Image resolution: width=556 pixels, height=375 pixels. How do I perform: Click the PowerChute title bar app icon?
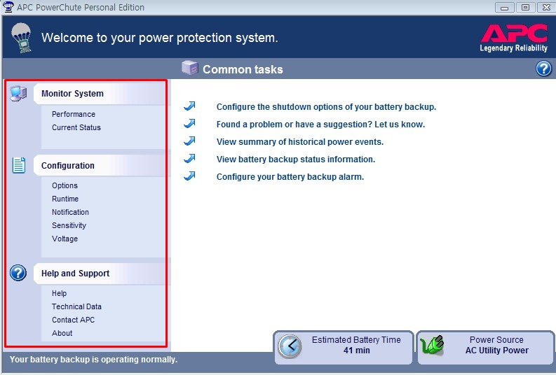[x=8, y=7]
